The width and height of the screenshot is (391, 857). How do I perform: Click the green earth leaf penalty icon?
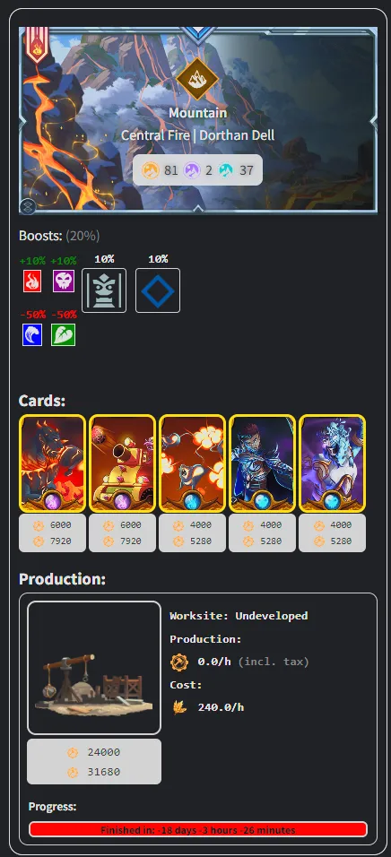(x=64, y=334)
